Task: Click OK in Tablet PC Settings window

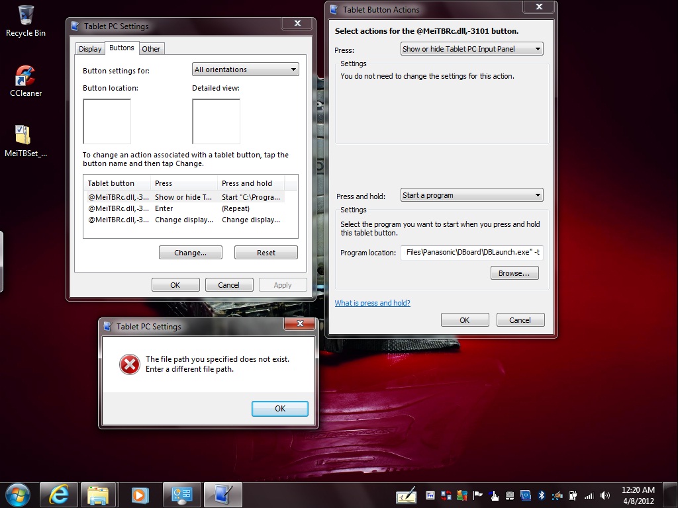Action: coord(175,285)
